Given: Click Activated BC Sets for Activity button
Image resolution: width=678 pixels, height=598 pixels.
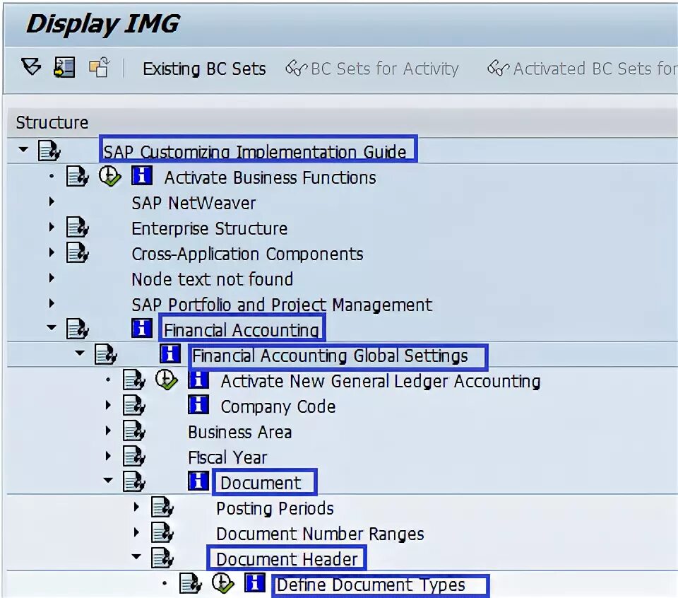Looking at the screenshot, I should pyautogui.click(x=582, y=69).
